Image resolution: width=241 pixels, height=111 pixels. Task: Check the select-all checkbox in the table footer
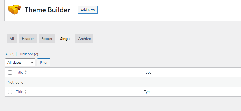[x=10, y=92]
